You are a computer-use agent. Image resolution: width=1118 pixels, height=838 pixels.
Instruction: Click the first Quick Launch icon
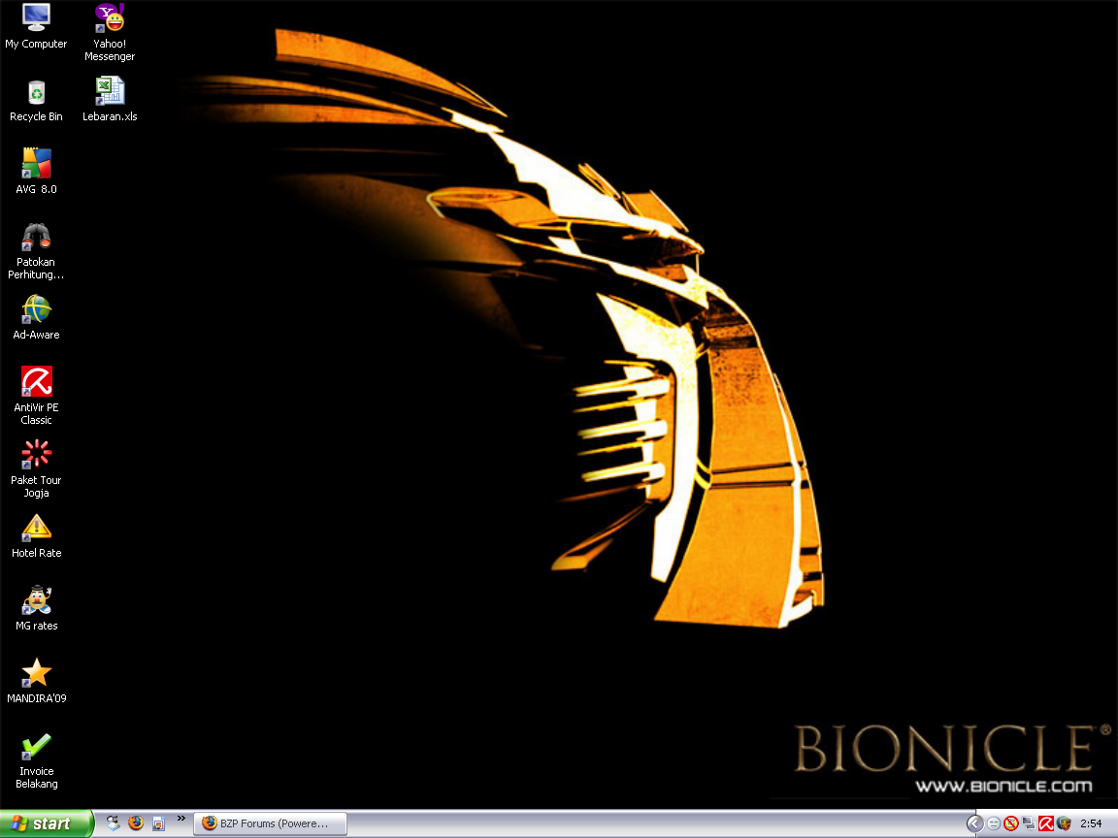113,823
